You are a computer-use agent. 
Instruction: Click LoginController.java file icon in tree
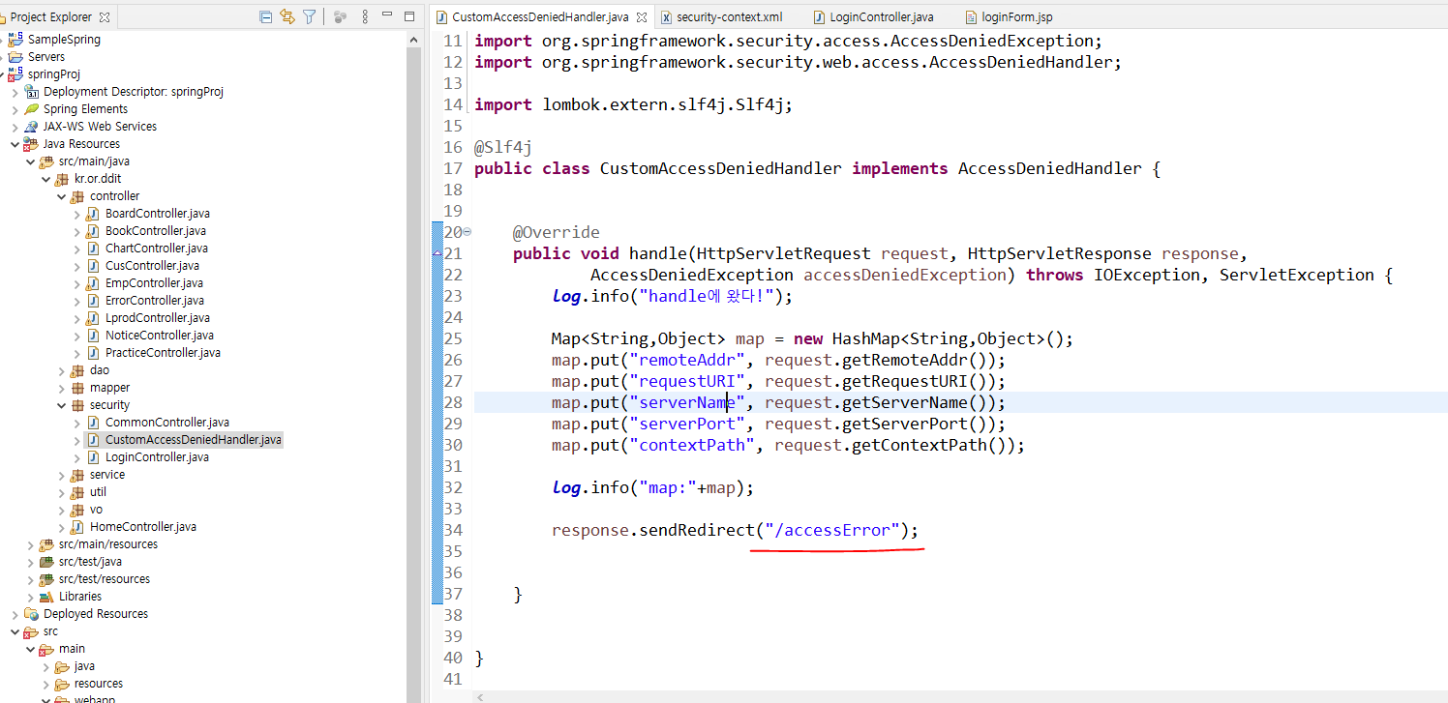click(x=93, y=457)
